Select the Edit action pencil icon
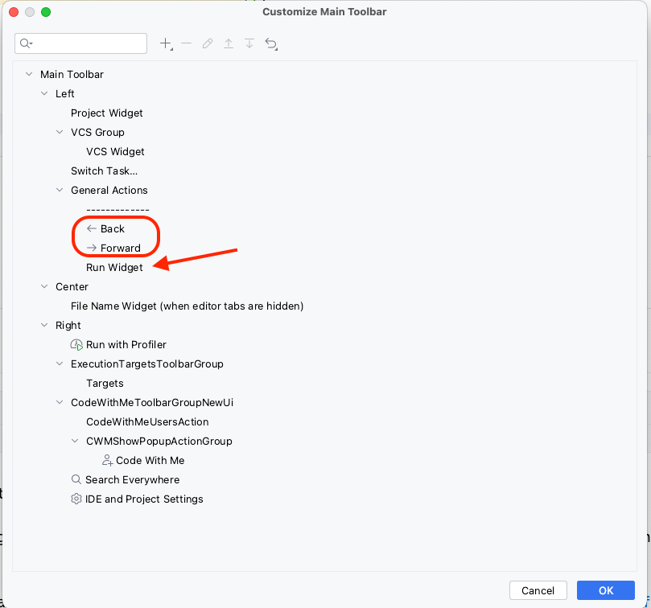This screenshot has height=608, width=651. tap(208, 43)
